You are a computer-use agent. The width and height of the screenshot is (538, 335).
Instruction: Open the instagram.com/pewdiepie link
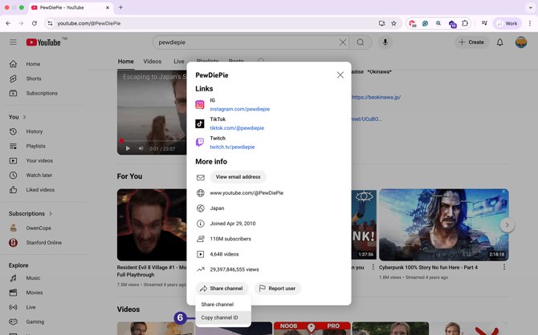(x=239, y=109)
